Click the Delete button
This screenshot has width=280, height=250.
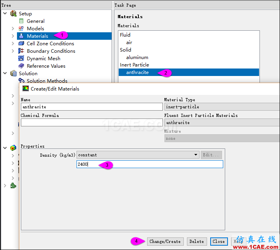(x=197, y=241)
